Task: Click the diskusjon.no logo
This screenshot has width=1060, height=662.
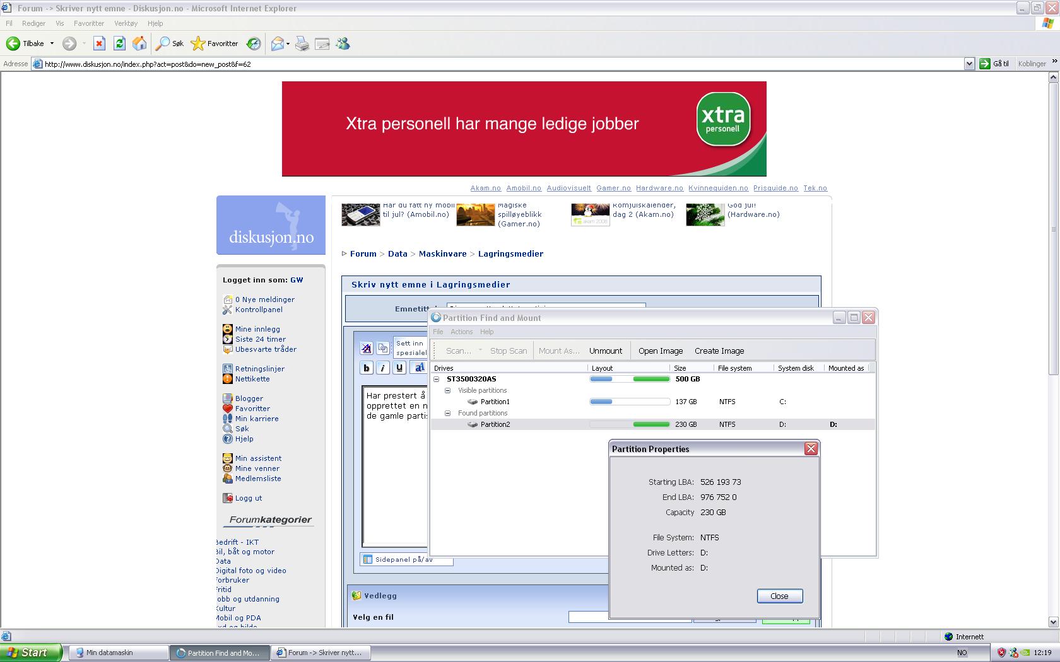Action: click(x=271, y=225)
